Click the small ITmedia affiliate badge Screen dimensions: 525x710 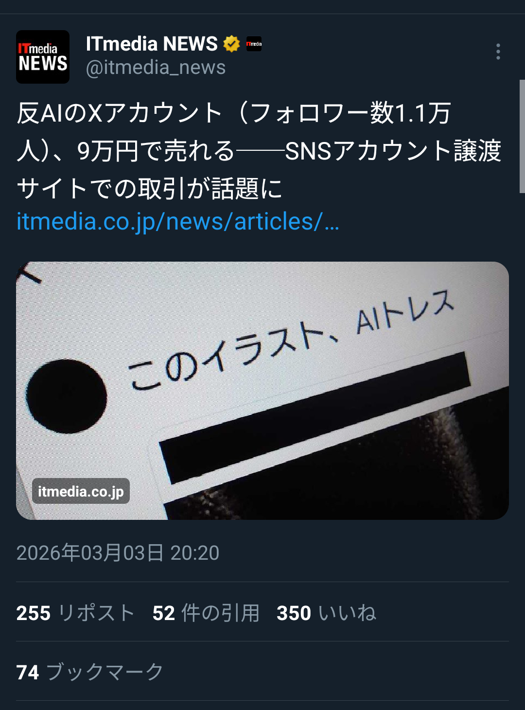point(254,44)
